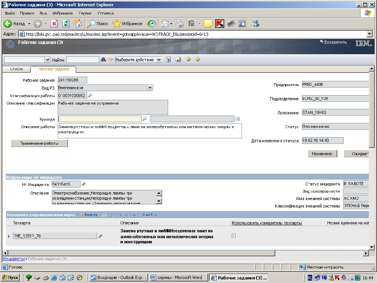Open the Справка menu
The height and width of the screenshot is (283, 377).
pyautogui.click(x=106, y=13)
